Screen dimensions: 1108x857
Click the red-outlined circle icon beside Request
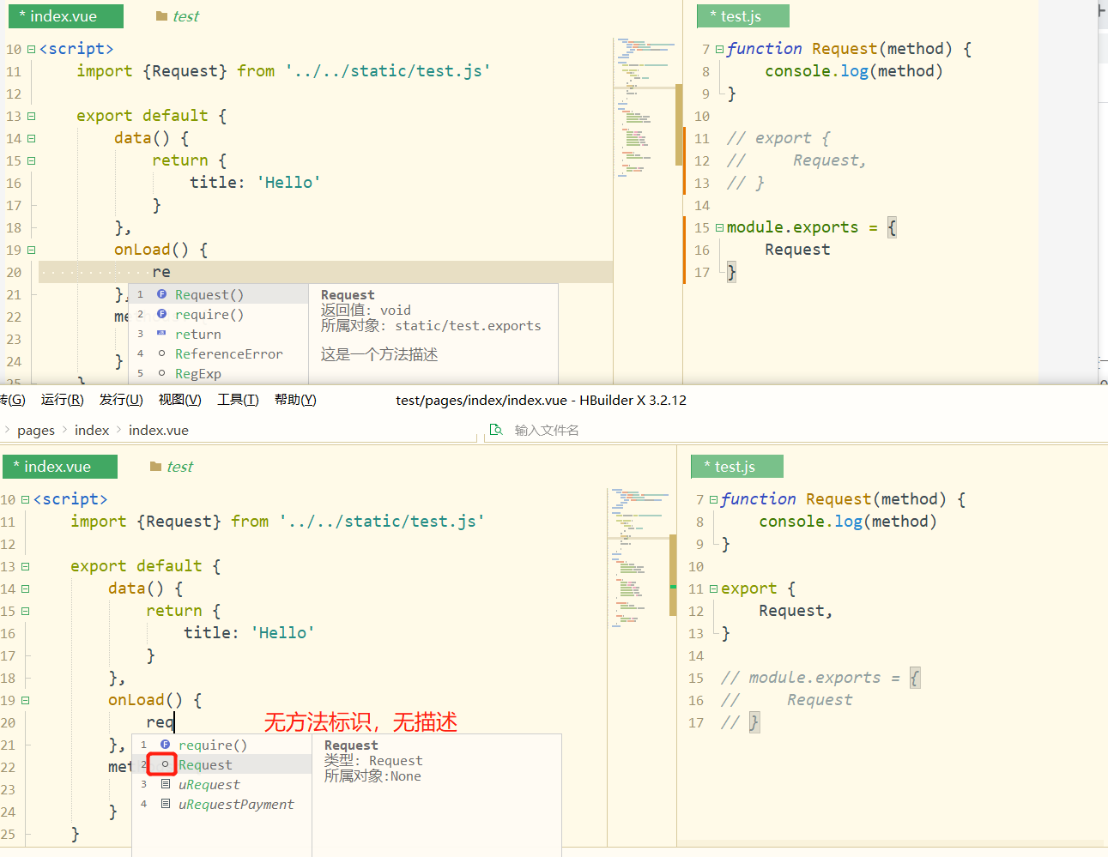coord(165,764)
